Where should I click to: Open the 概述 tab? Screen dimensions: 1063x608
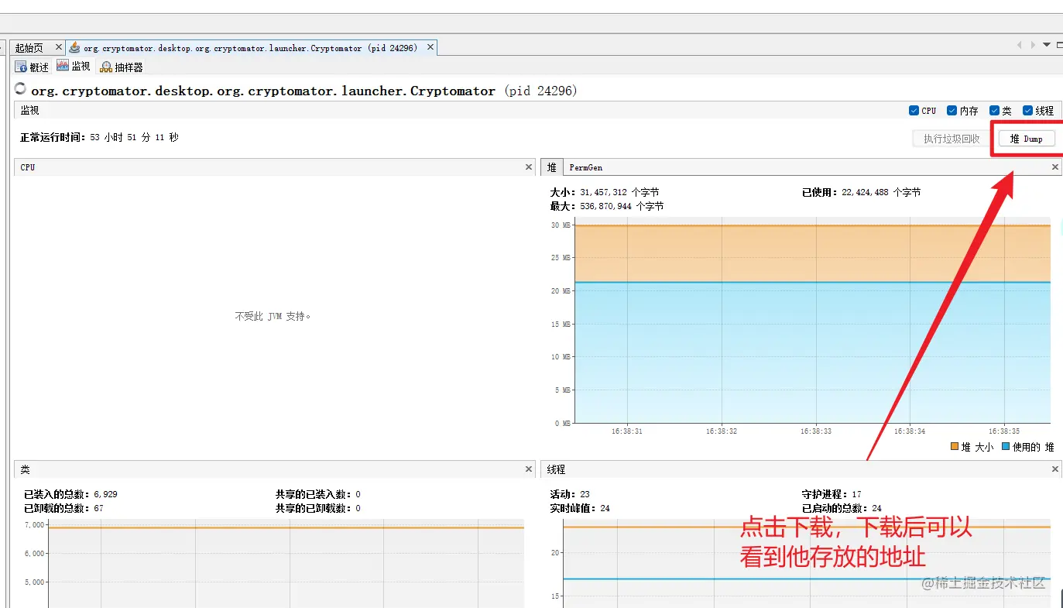33,67
